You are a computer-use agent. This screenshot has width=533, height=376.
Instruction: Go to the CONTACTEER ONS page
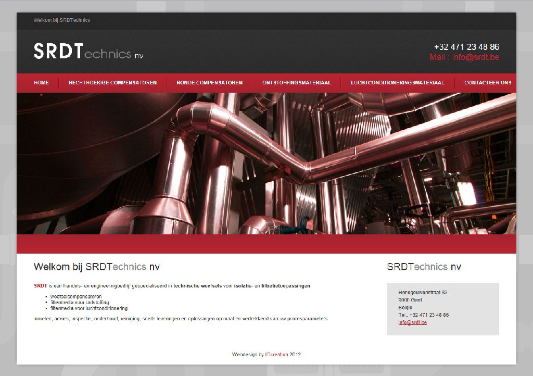point(488,82)
